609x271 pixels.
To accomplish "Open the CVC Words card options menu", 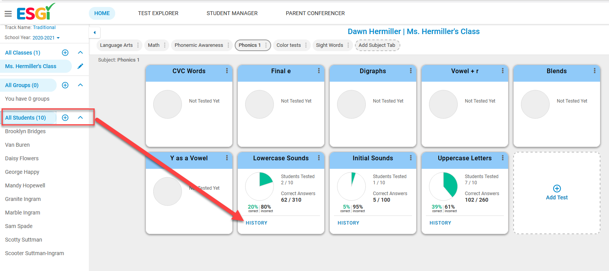I will tap(227, 71).
